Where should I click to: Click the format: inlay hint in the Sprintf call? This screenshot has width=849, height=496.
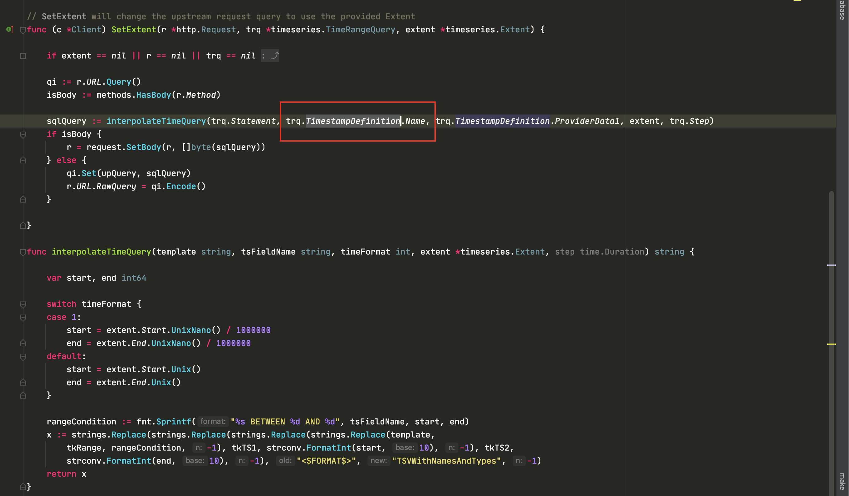coord(213,421)
